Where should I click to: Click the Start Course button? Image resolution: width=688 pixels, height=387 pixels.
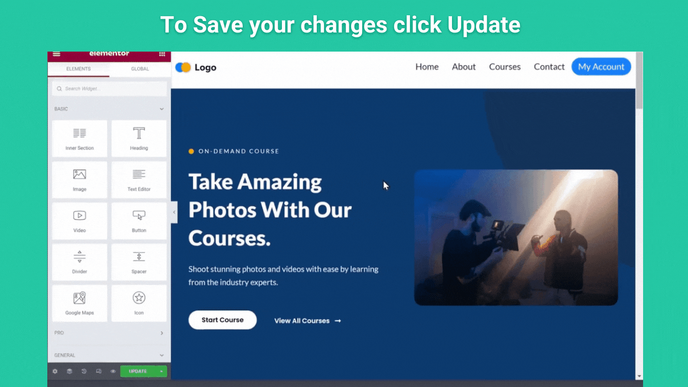pos(223,320)
